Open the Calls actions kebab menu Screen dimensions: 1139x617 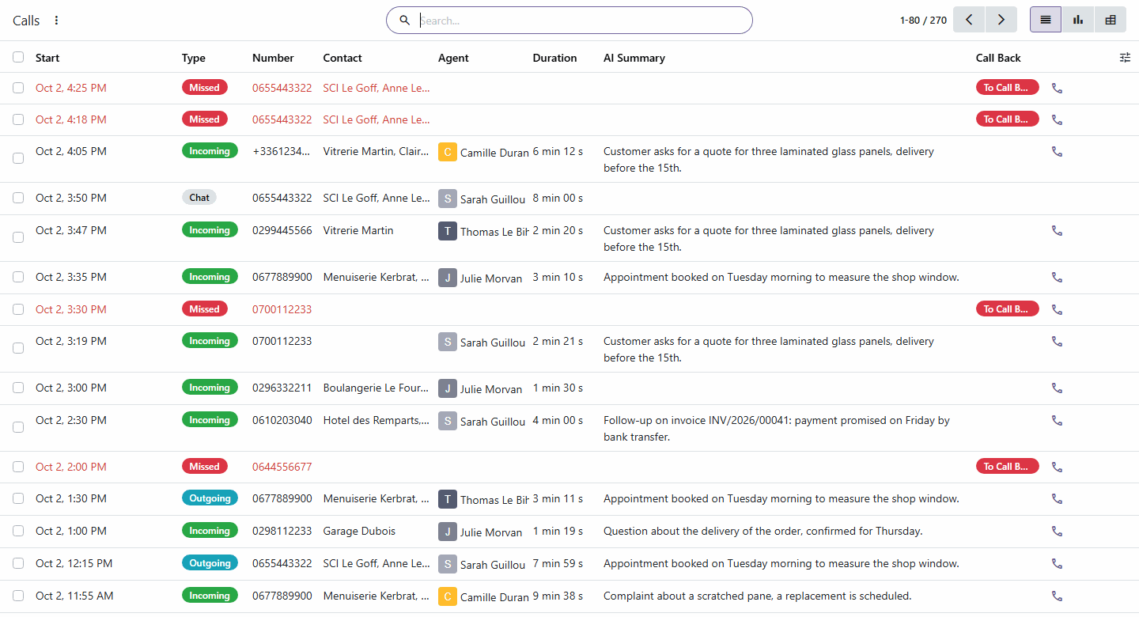coord(56,21)
